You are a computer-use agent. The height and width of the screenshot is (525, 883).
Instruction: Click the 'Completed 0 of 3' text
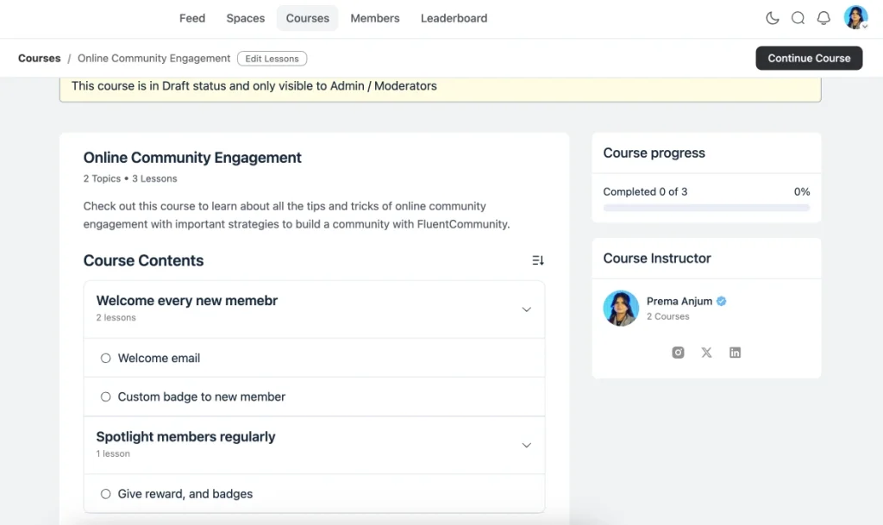click(645, 192)
